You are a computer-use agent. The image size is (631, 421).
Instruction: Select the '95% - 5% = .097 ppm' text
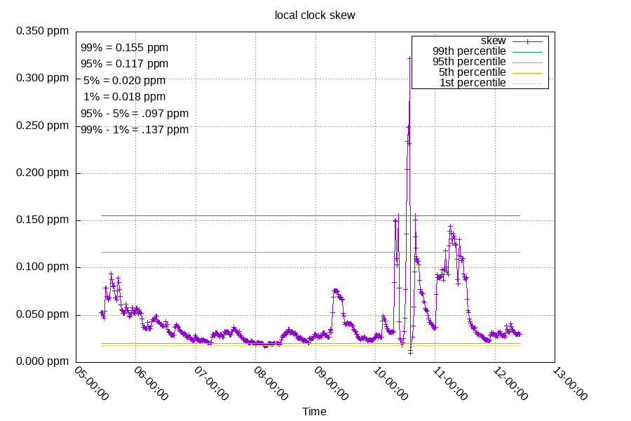pos(135,113)
